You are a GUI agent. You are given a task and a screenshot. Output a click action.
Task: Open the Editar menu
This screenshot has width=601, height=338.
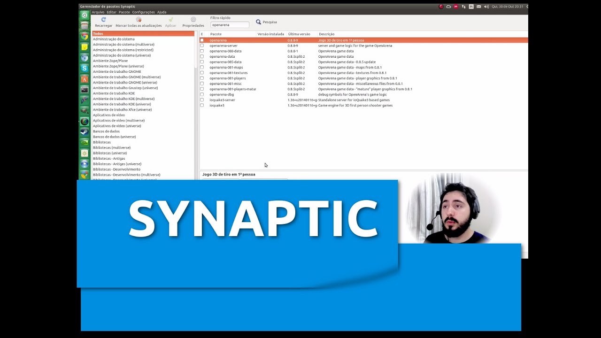111,12
